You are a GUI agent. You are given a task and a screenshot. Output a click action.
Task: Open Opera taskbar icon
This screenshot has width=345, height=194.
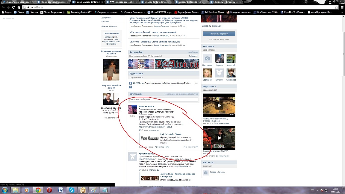pyautogui.click(x=49, y=190)
